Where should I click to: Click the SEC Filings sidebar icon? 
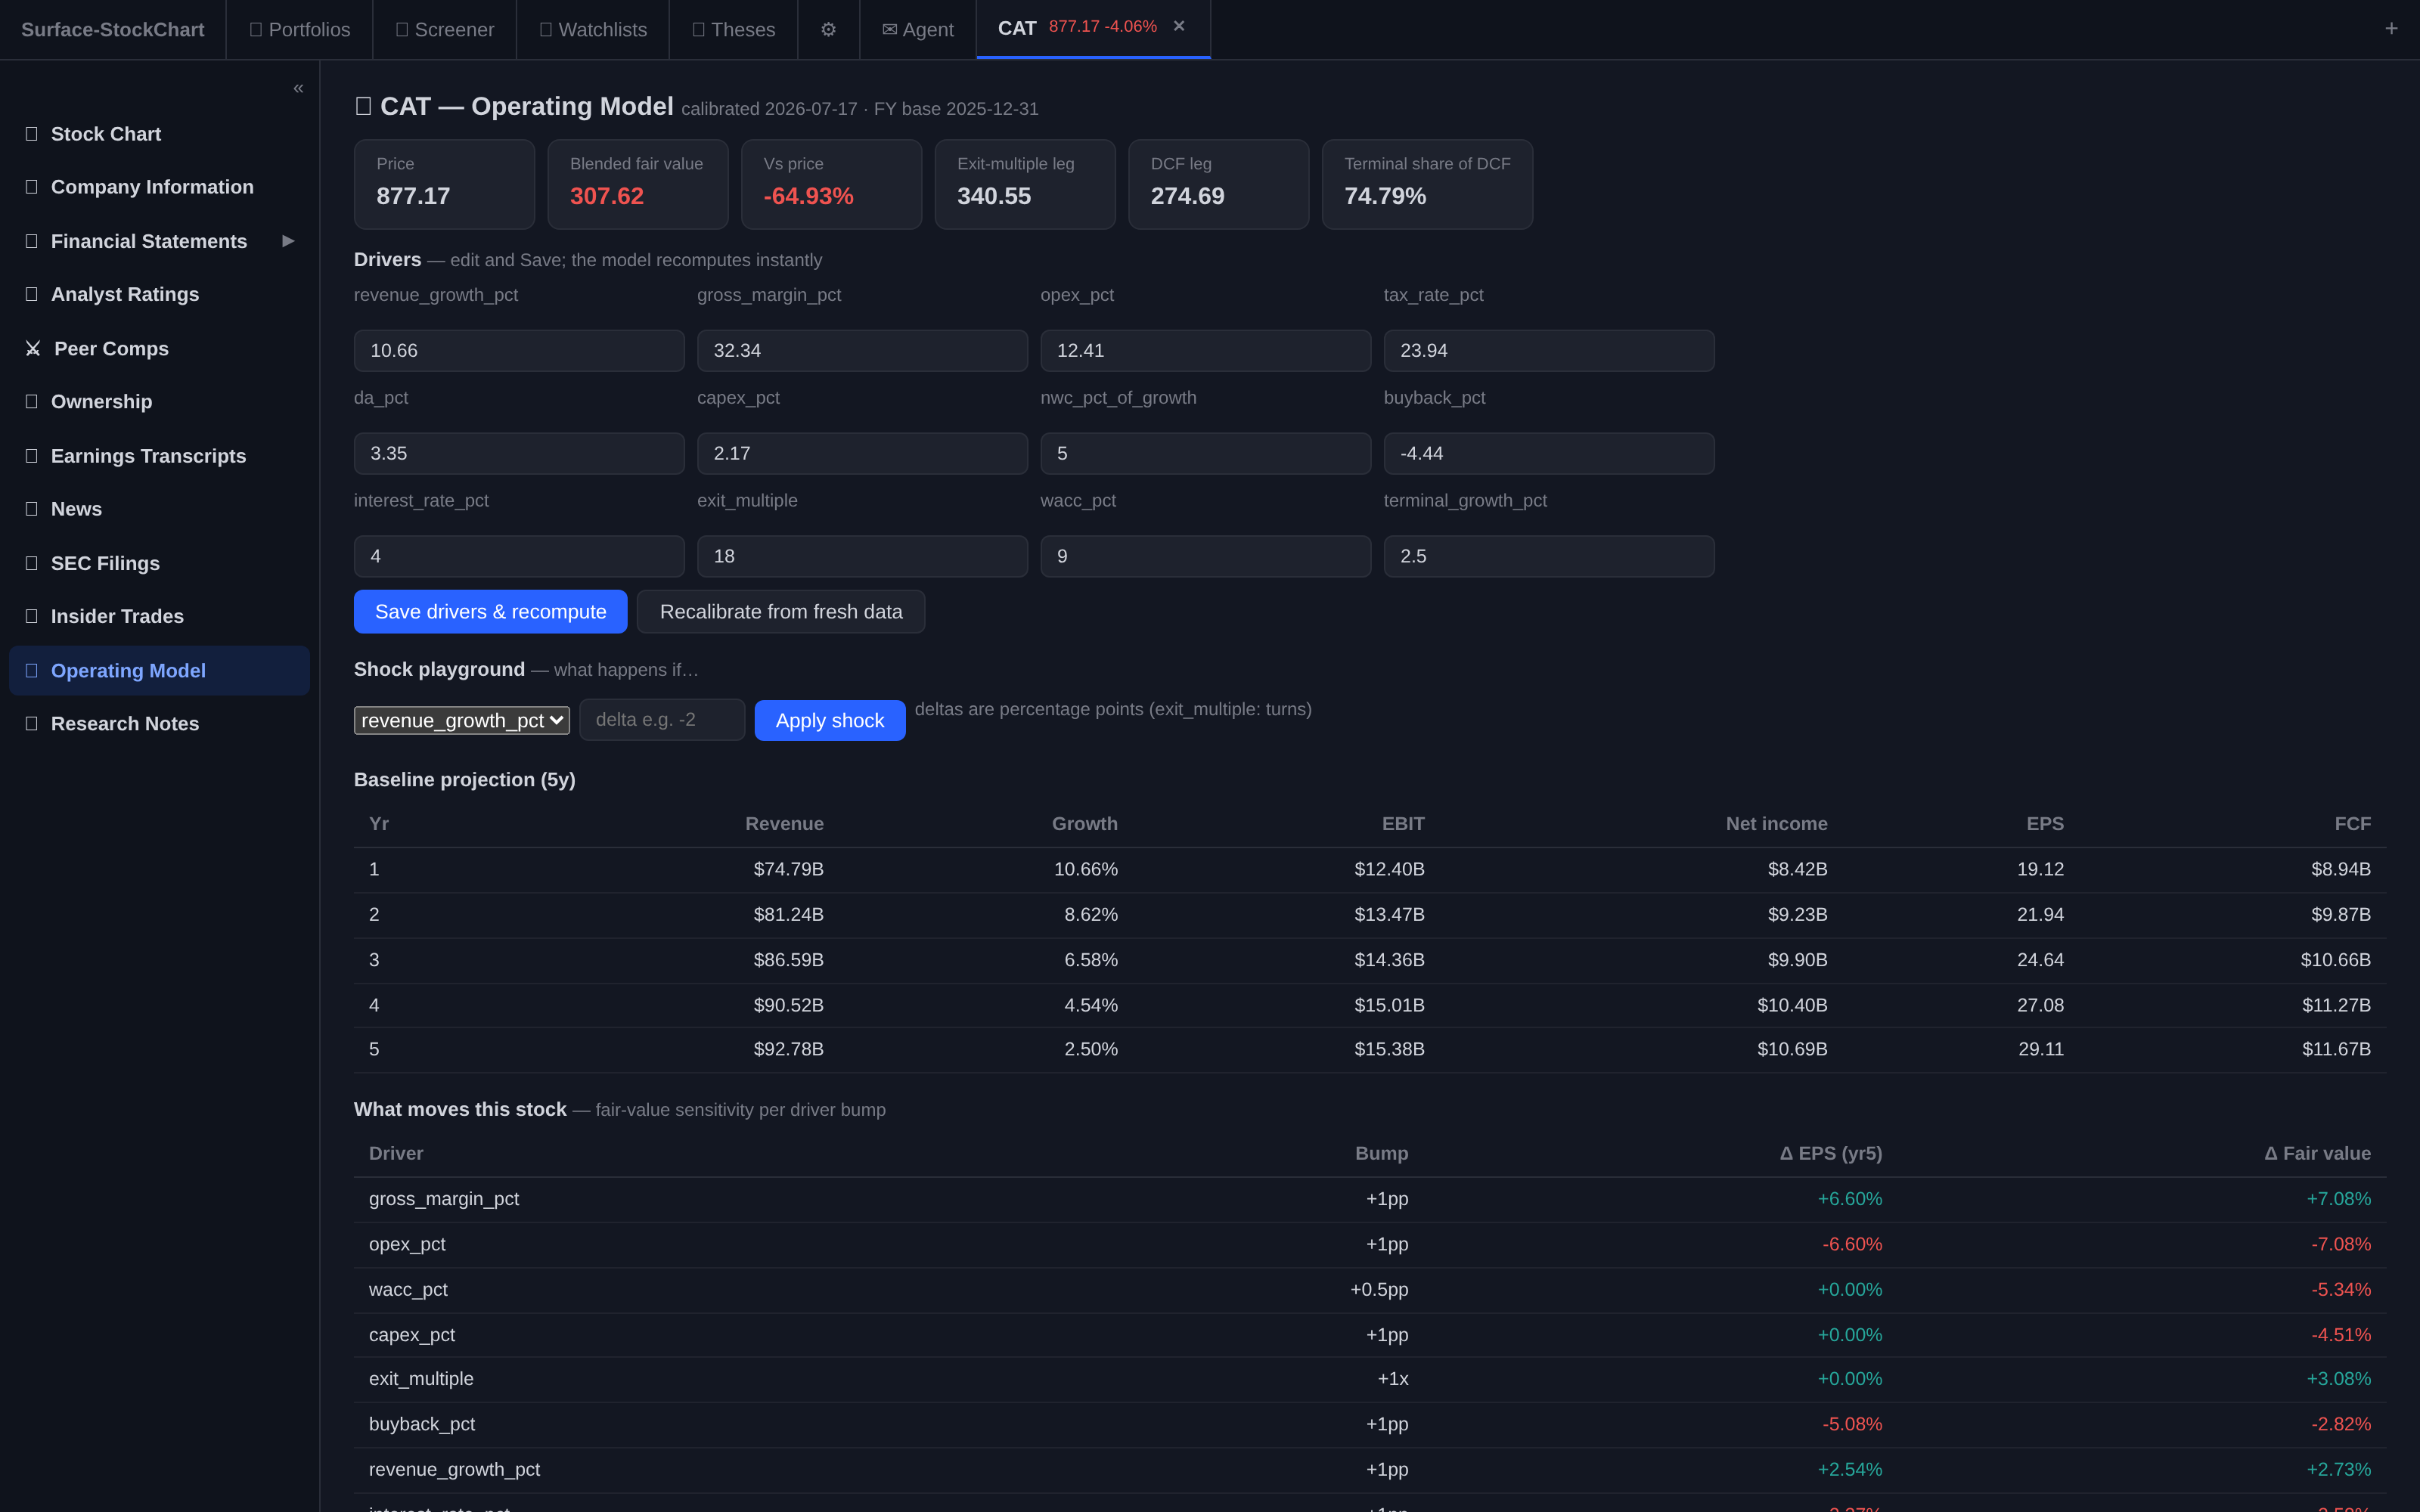click(32, 563)
